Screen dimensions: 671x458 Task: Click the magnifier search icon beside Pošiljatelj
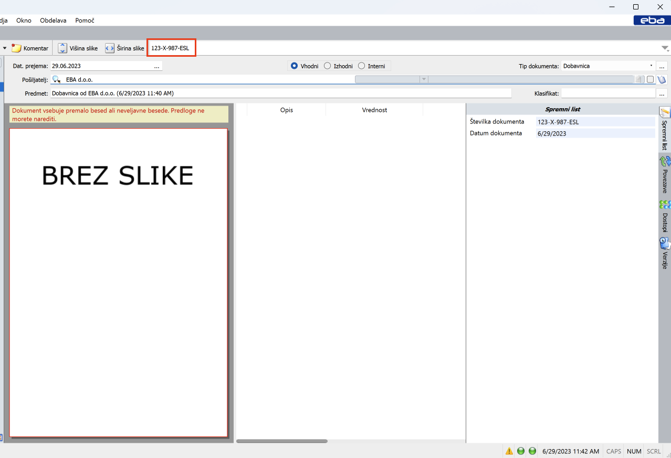click(x=57, y=80)
